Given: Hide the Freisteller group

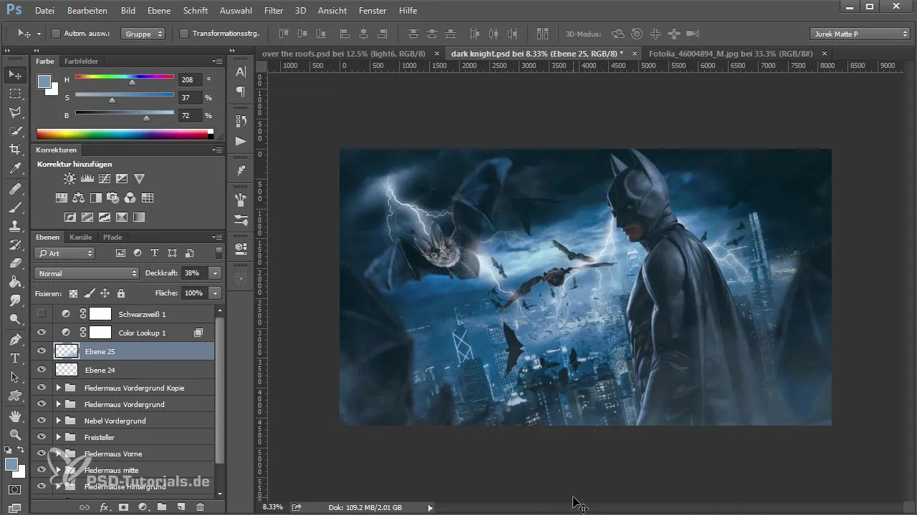Looking at the screenshot, I should pos(42,437).
